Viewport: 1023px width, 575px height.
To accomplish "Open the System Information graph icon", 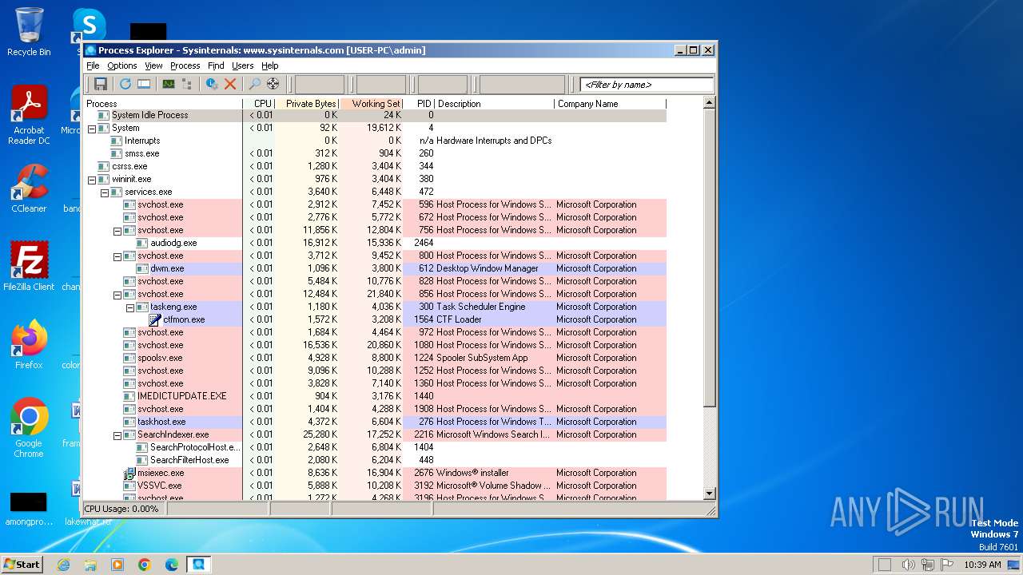I will pos(169,84).
